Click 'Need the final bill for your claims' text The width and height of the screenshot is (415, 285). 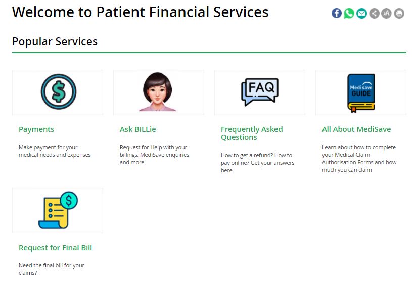tap(52, 269)
